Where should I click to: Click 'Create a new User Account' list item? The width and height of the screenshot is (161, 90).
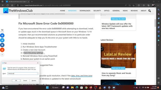click(x=34, y=50)
